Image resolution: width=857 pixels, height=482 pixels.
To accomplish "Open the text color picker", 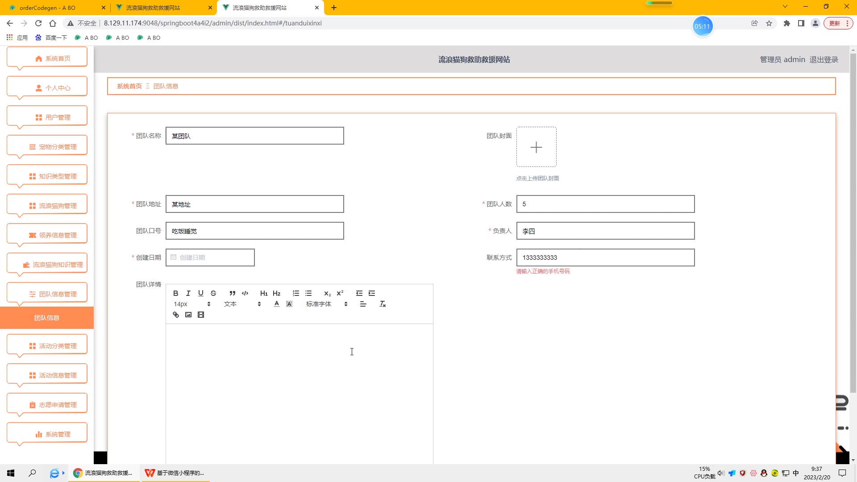I will click(277, 303).
